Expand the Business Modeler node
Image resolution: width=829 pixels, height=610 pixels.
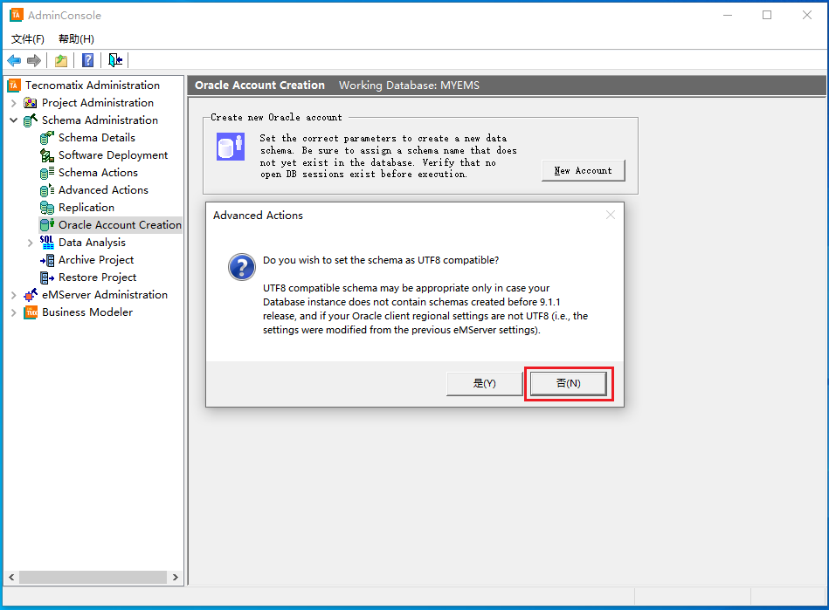pyautogui.click(x=14, y=312)
